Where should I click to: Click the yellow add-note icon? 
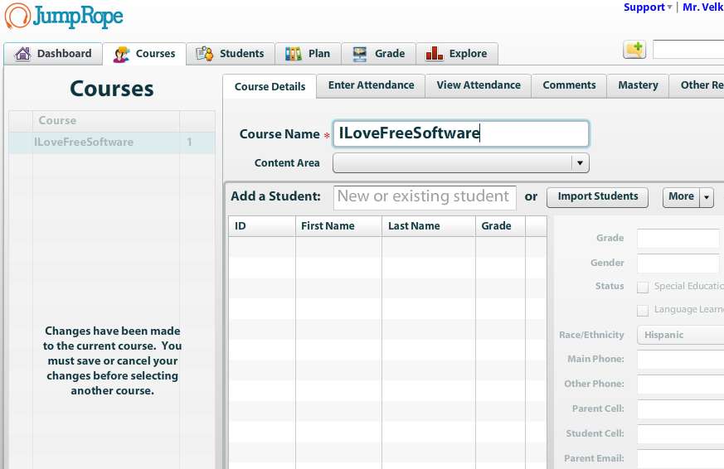634,50
